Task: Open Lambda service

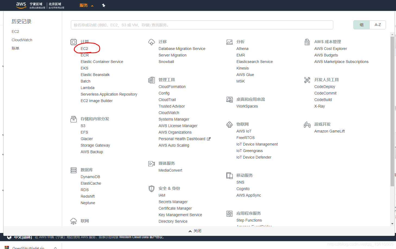Action: [x=87, y=88]
